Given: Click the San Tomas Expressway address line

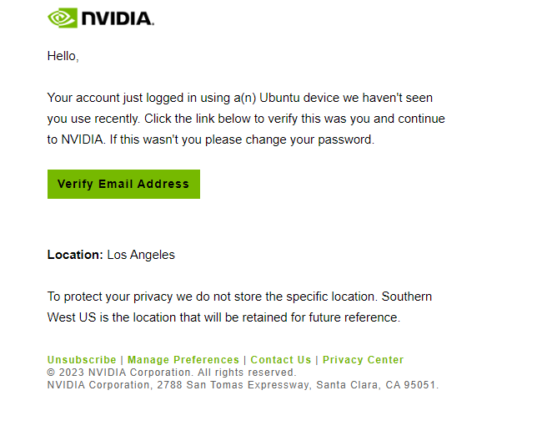Looking at the screenshot, I should (x=243, y=385).
